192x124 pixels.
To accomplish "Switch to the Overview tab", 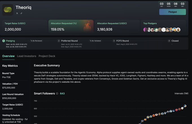I will pyautogui.click(x=8, y=56).
